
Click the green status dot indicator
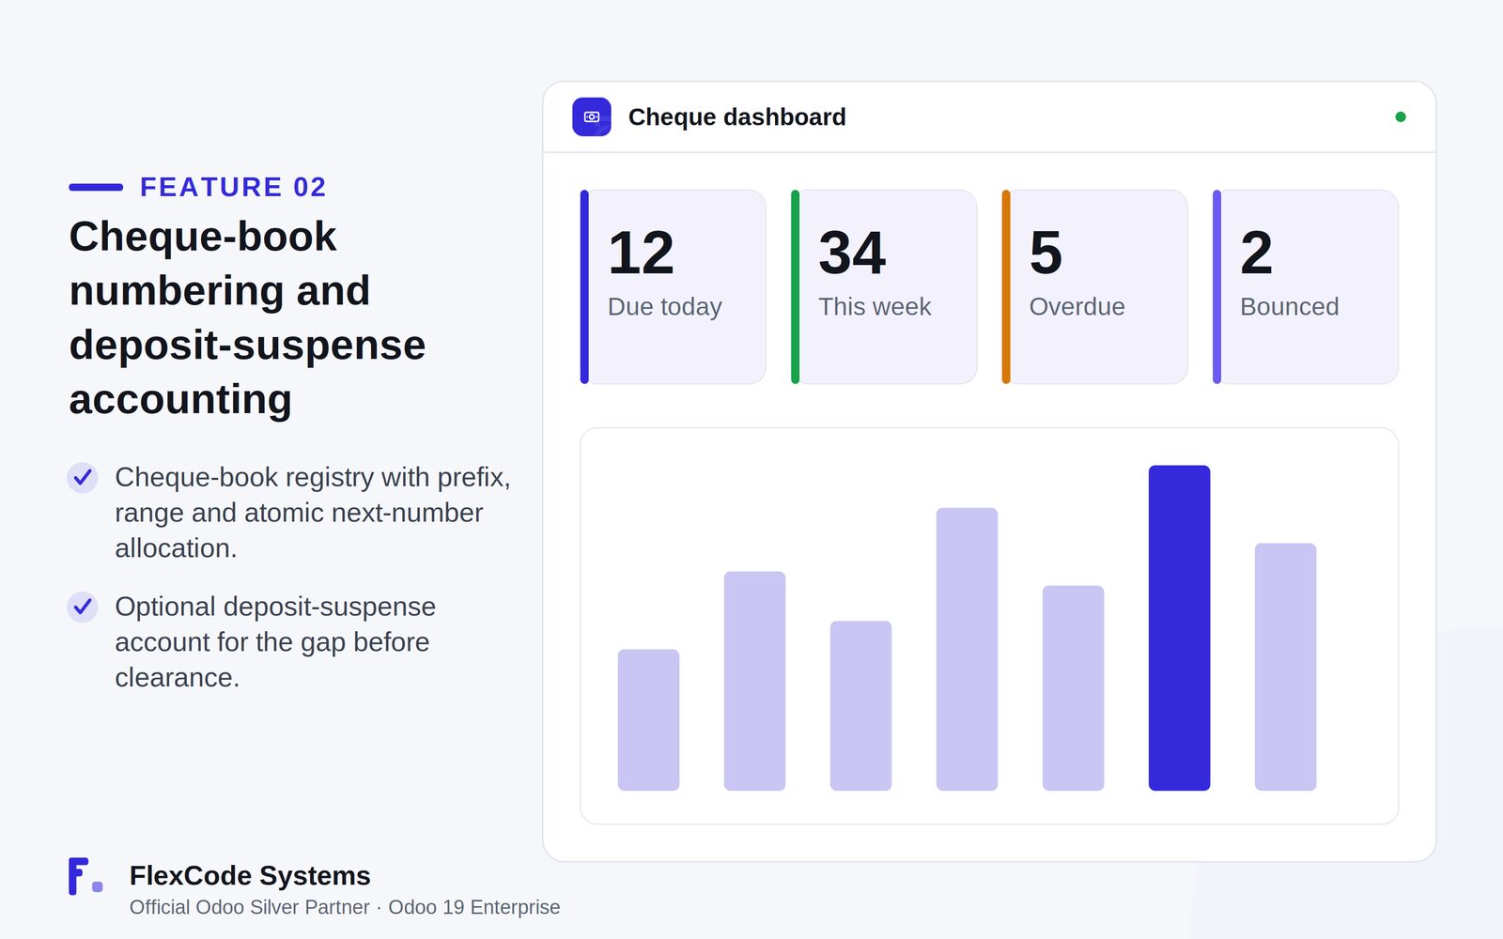point(1401,117)
